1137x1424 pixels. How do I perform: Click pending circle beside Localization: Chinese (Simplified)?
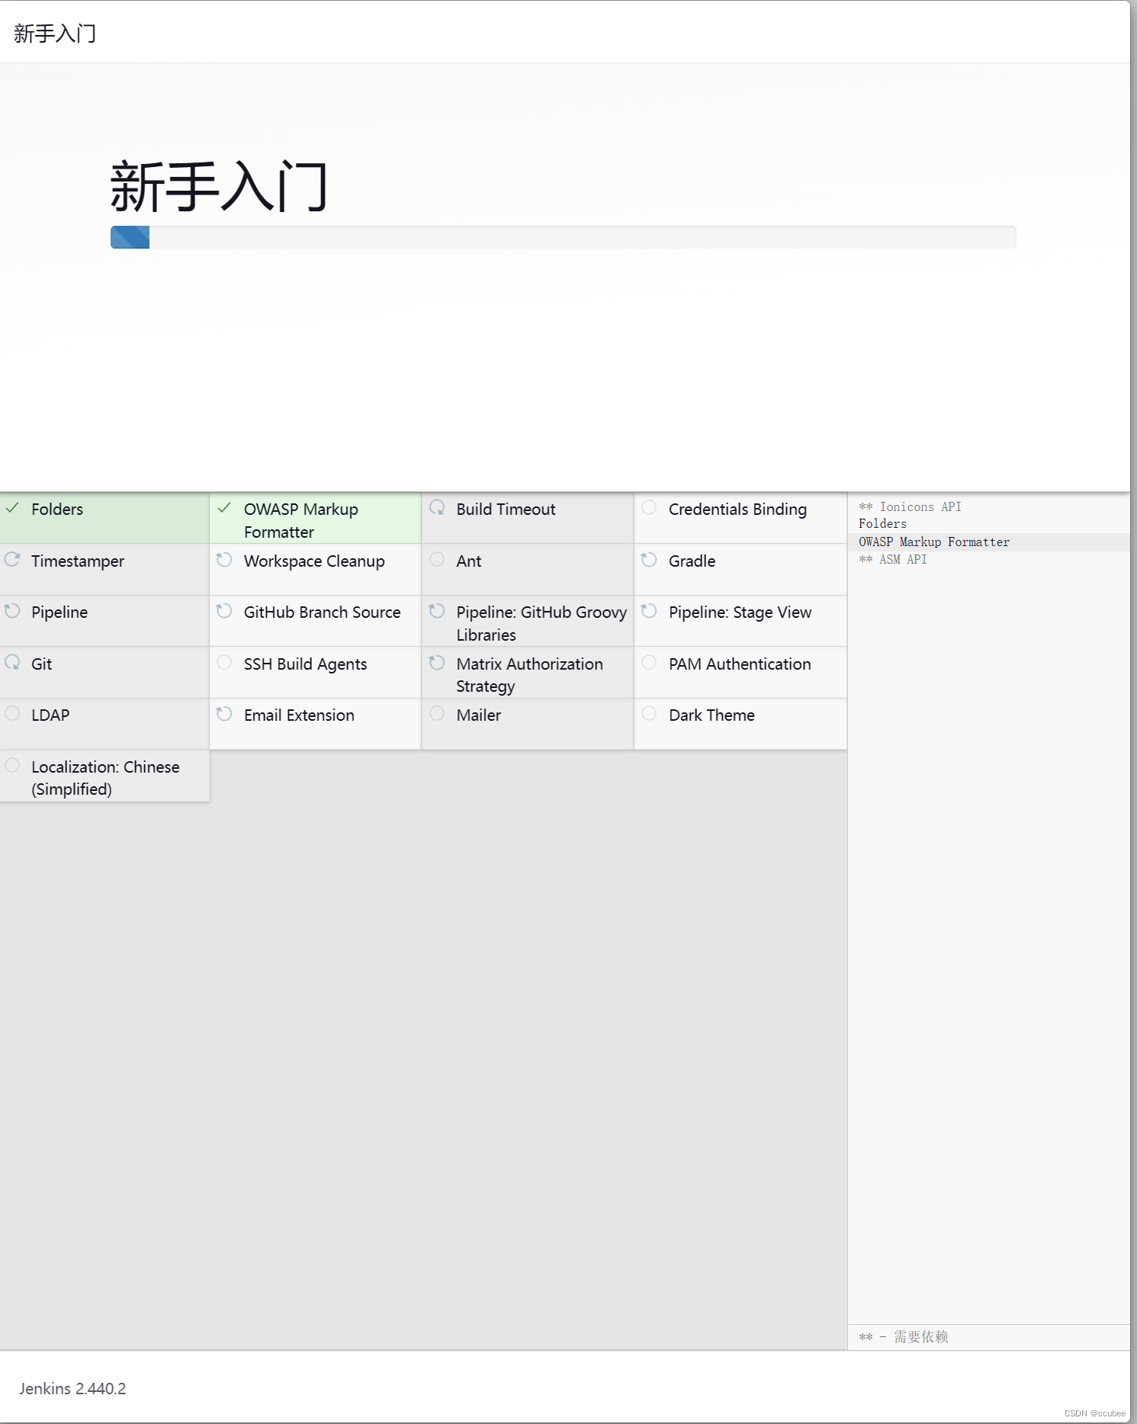[x=12, y=766]
